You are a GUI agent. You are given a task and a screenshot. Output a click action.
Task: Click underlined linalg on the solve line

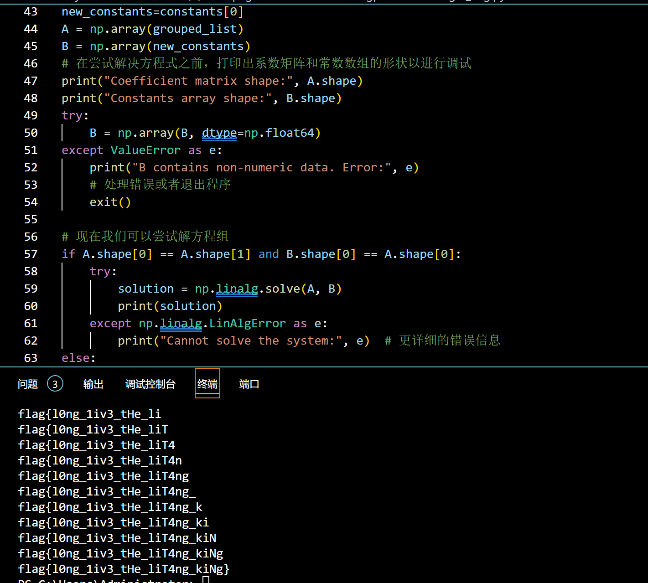pos(237,289)
